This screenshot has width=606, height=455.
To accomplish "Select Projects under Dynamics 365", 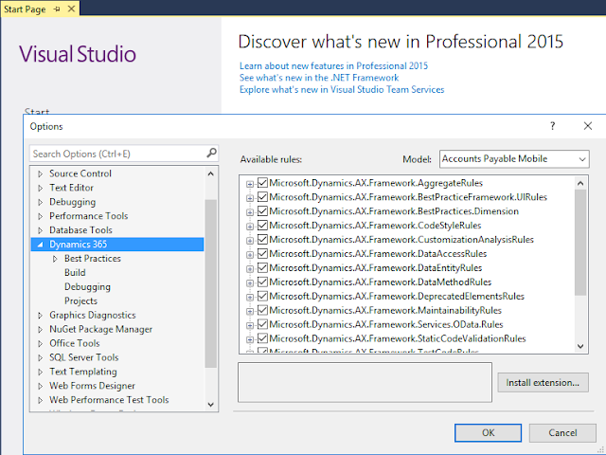I will click(x=80, y=300).
